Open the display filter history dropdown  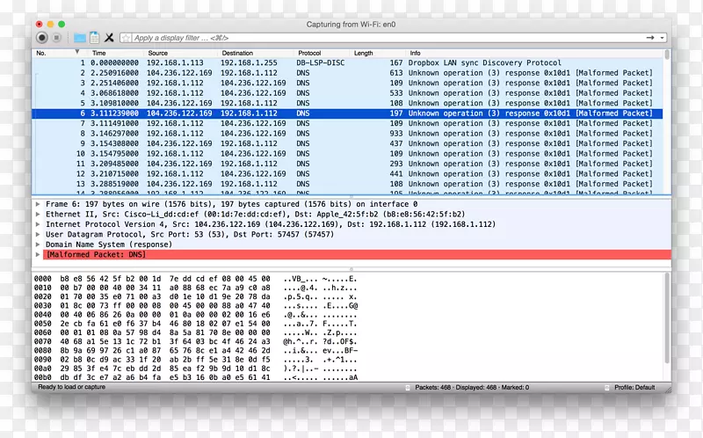tap(662, 38)
